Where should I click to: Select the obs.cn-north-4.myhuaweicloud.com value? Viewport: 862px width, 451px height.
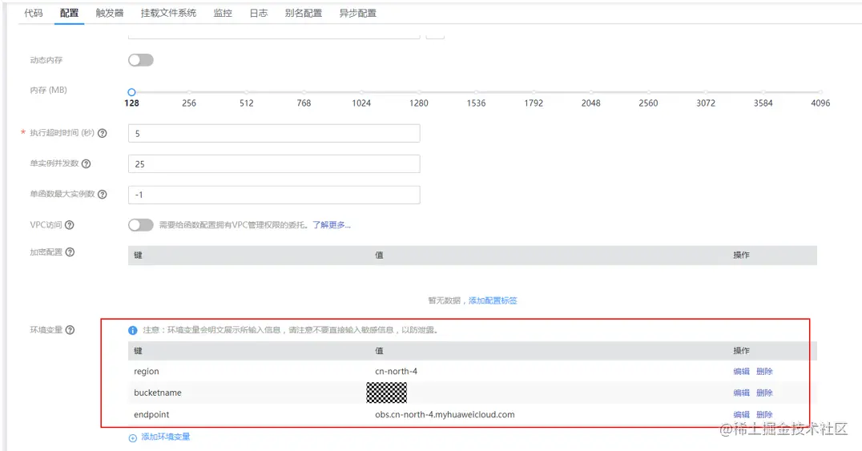445,415
